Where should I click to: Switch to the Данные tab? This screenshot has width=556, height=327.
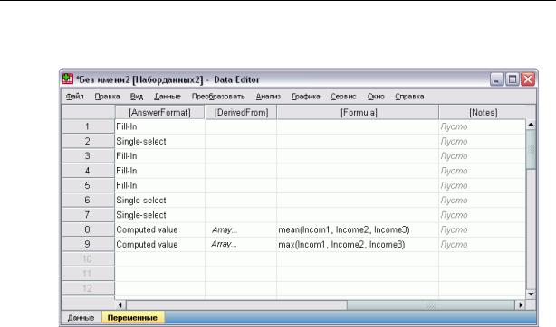81,318
